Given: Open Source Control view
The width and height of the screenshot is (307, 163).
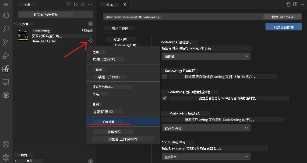Looking at the screenshot, I should click(6, 42).
